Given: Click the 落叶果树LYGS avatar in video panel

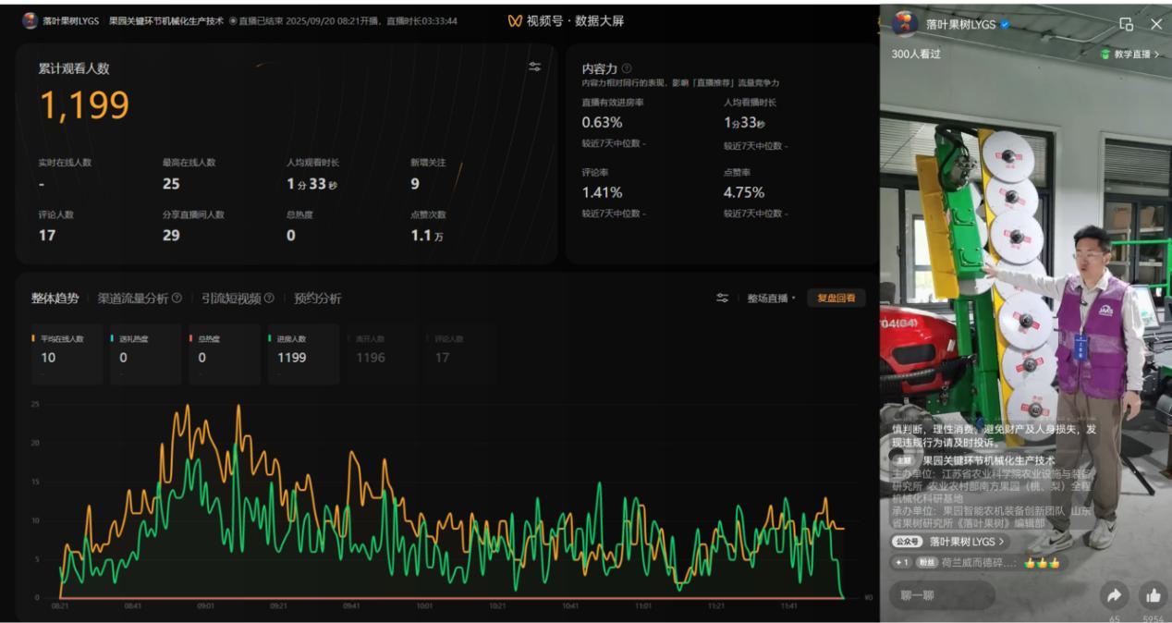Looking at the screenshot, I should coord(906,24).
